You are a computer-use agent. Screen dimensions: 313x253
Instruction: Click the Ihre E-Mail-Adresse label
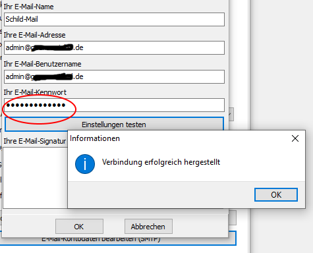pyautogui.click(x=34, y=35)
